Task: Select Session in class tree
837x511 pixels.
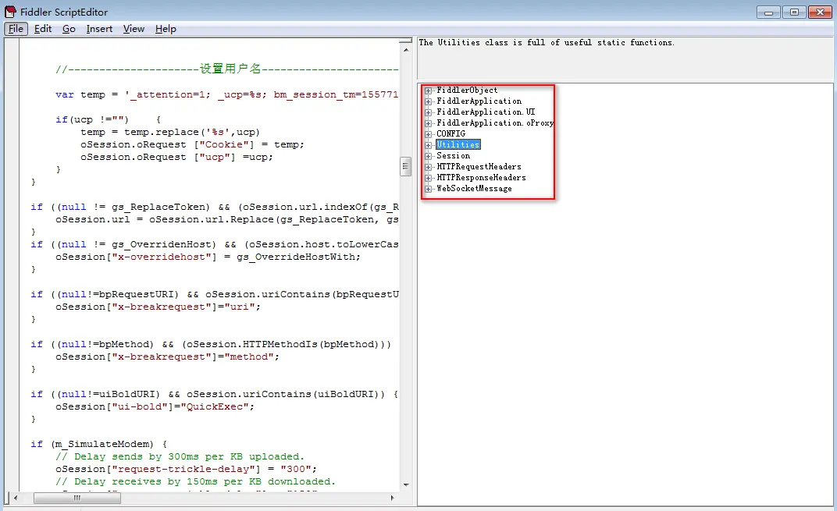Action: [x=453, y=156]
